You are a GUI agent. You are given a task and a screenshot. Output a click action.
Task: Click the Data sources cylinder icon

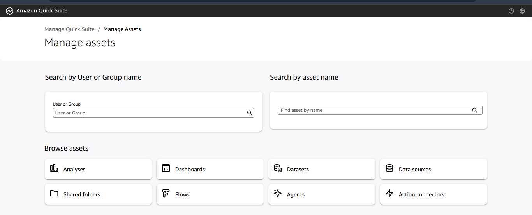[389, 168]
